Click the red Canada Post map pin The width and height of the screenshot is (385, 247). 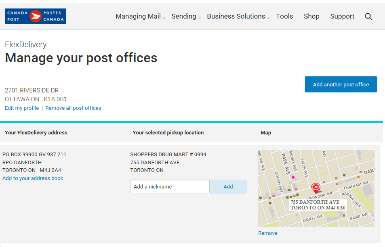point(316,188)
